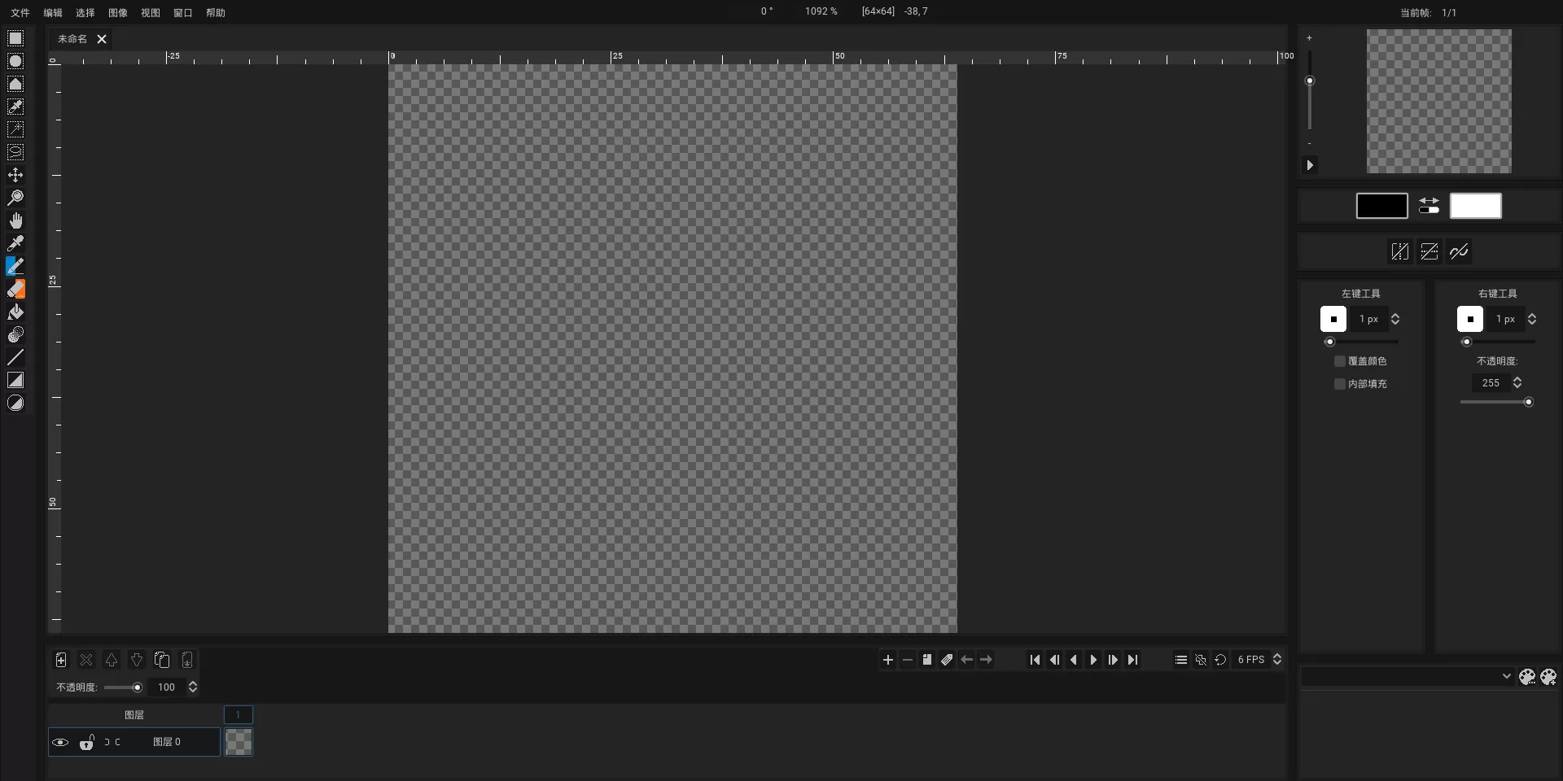Open the FPS value stepper
This screenshot has height=781, width=1563.
[x=1277, y=660]
